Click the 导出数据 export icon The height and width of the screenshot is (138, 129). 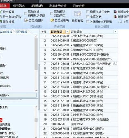[x=1, y=12]
